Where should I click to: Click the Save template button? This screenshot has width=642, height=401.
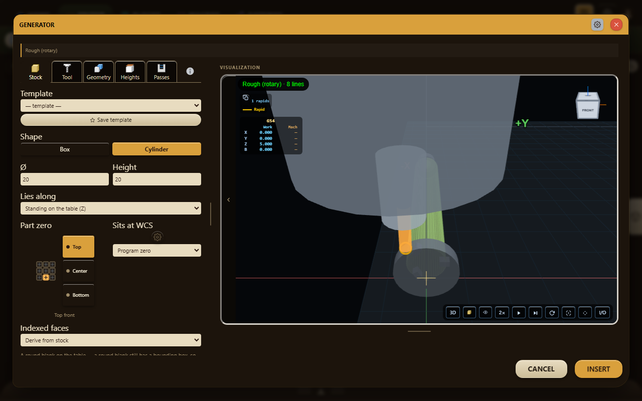pyautogui.click(x=111, y=120)
